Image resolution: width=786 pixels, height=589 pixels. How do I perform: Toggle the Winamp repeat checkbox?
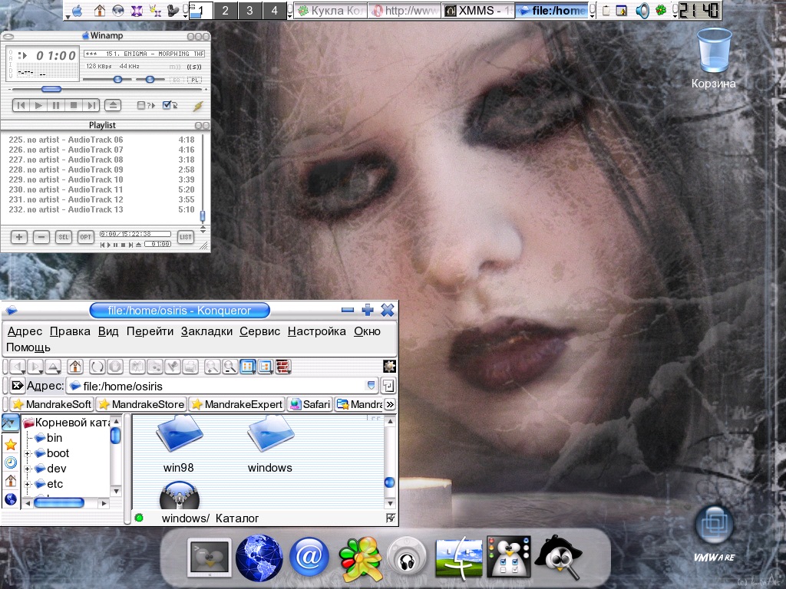(x=167, y=106)
